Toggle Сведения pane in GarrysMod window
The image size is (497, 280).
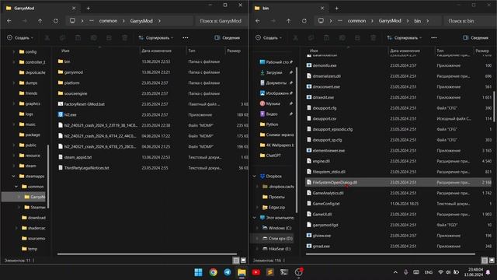228,38
